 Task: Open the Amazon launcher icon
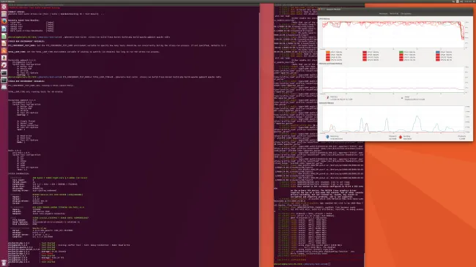[4, 58]
